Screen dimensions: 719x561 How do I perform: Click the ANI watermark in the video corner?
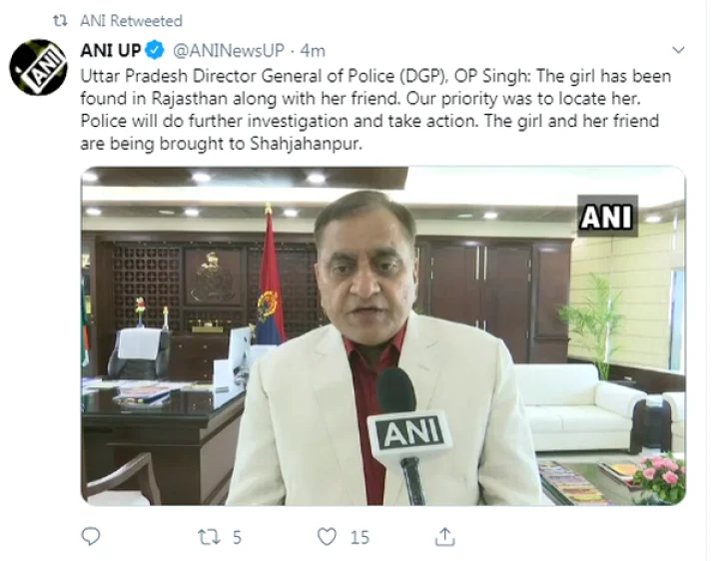tap(607, 216)
